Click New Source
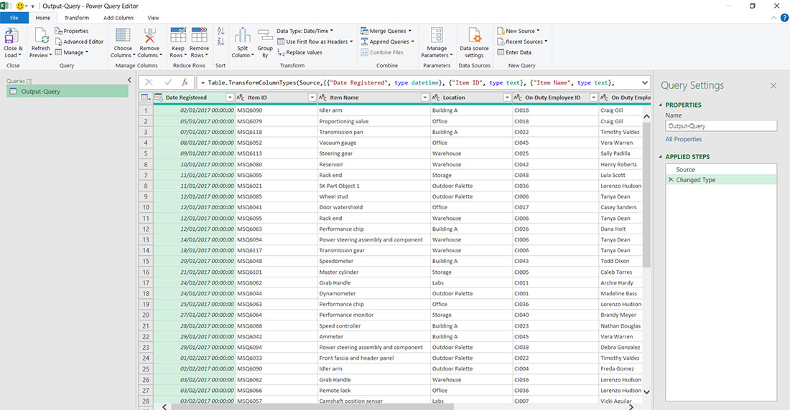Screen dimensions: 790x410 coord(519,31)
